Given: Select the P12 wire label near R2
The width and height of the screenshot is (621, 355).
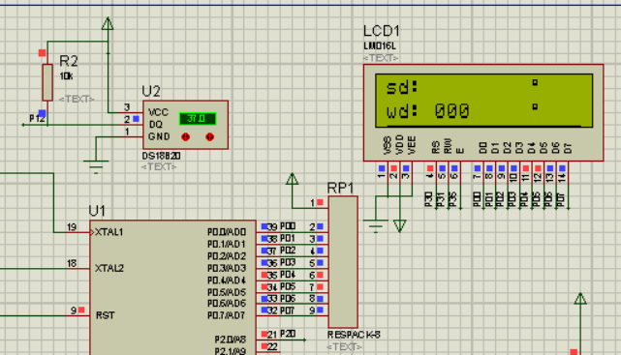Looking at the screenshot, I should (x=37, y=118).
